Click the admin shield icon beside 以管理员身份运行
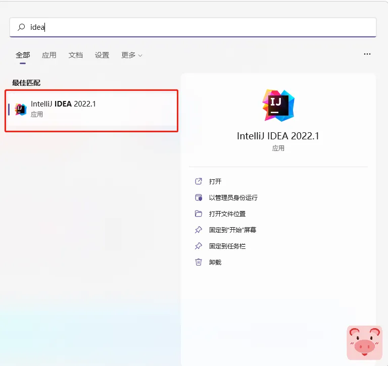The image size is (388, 366). click(x=199, y=197)
